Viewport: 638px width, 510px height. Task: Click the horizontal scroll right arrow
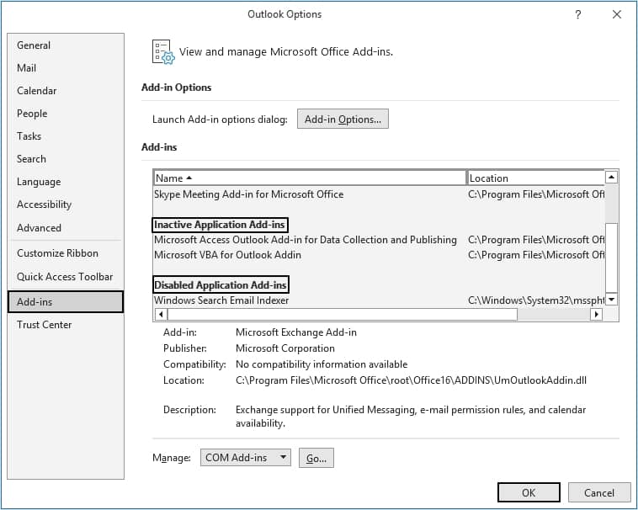pos(596,314)
